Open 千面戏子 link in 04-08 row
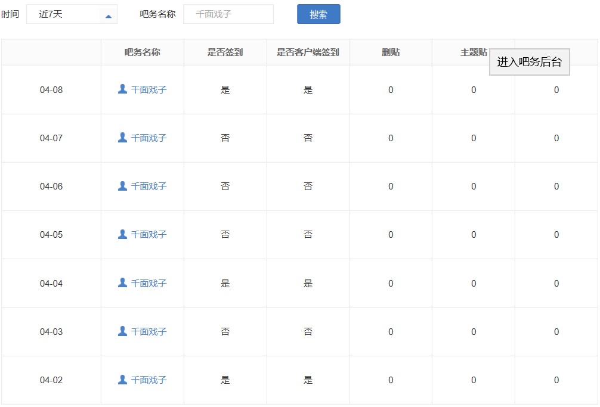The height and width of the screenshot is (407, 600). click(x=149, y=90)
